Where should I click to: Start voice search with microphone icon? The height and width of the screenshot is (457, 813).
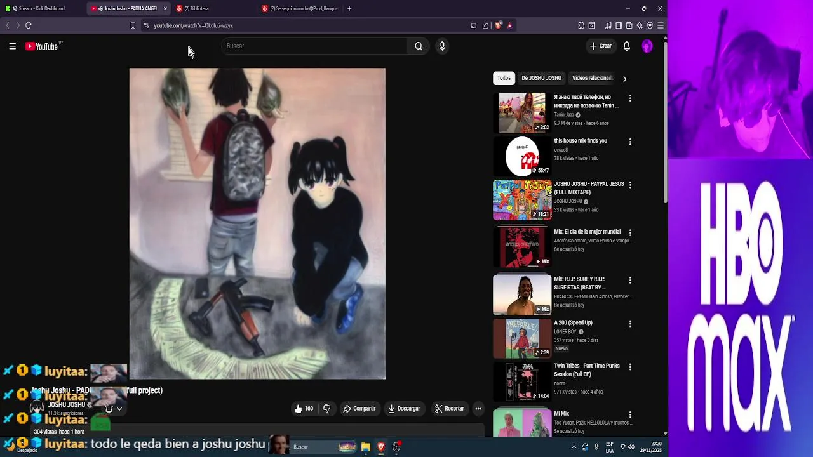pos(442,46)
